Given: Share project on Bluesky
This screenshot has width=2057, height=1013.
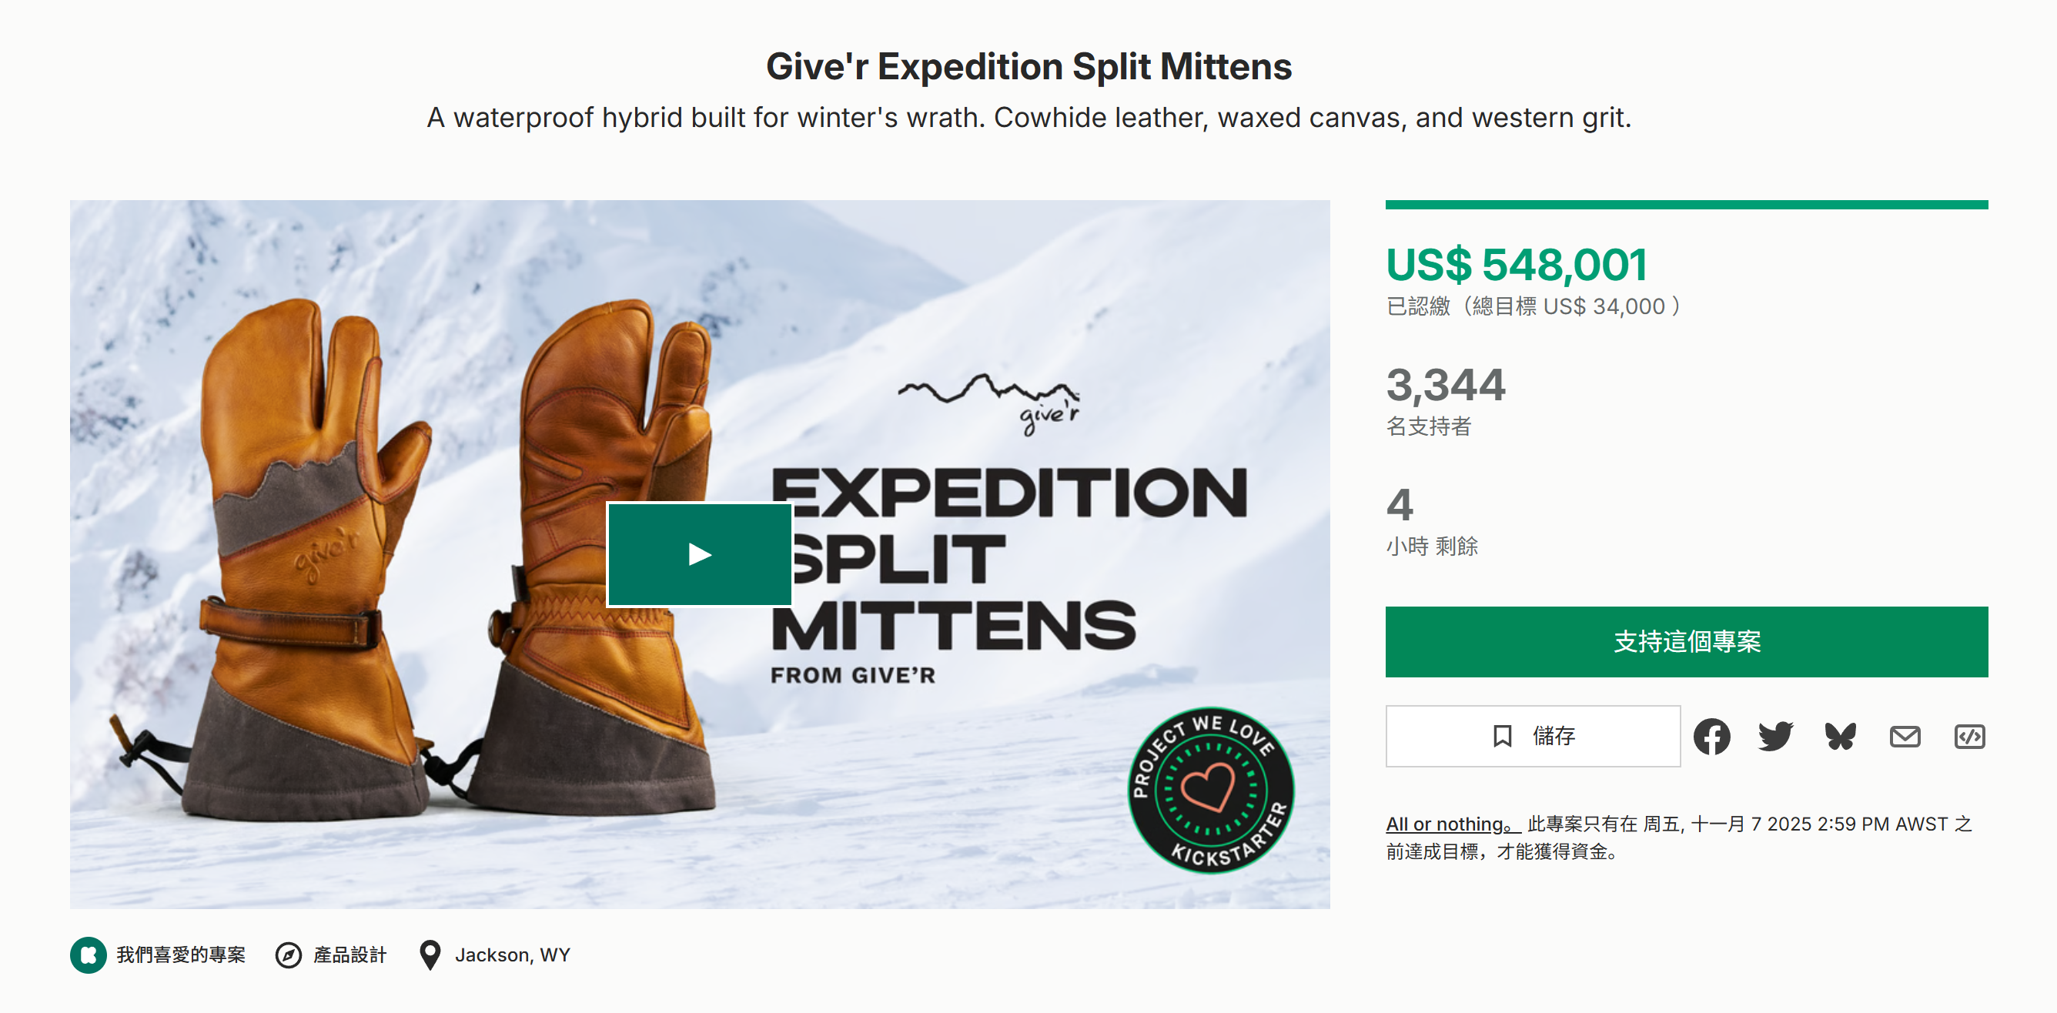Looking at the screenshot, I should point(1840,736).
